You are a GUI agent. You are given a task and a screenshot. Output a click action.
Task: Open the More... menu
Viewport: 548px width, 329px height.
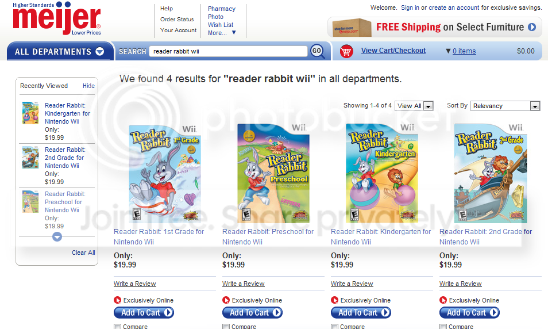(222, 33)
